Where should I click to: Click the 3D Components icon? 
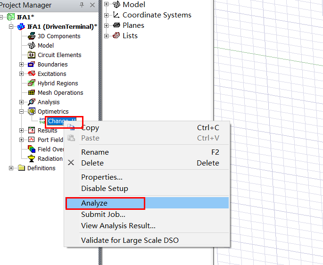[32, 36]
